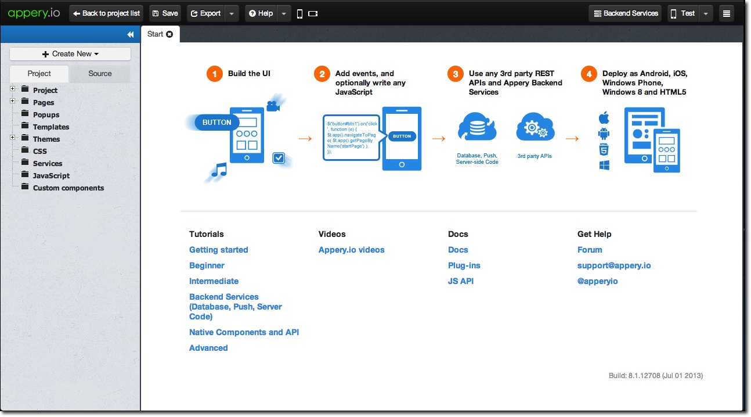Viewport: 751px width, 417px height.
Task: Select the JavaScript folder
Action: tap(51, 175)
